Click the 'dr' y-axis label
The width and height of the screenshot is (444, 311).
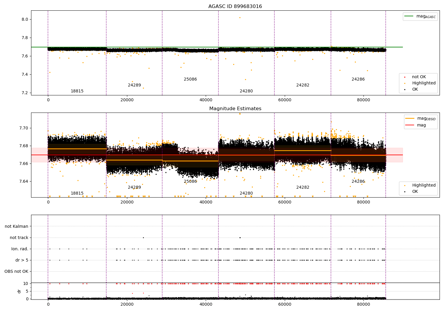(19, 291)
